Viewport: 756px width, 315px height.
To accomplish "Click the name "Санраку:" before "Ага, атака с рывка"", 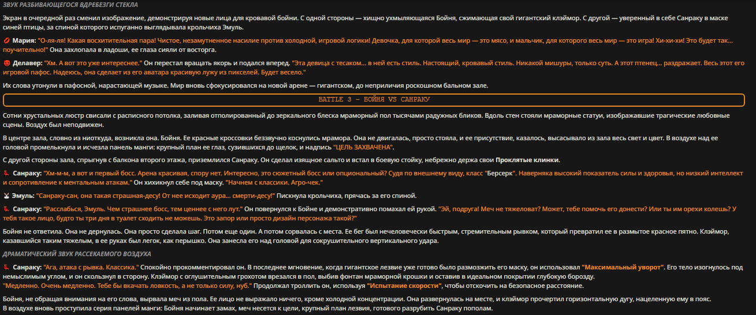I will coord(27,268).
